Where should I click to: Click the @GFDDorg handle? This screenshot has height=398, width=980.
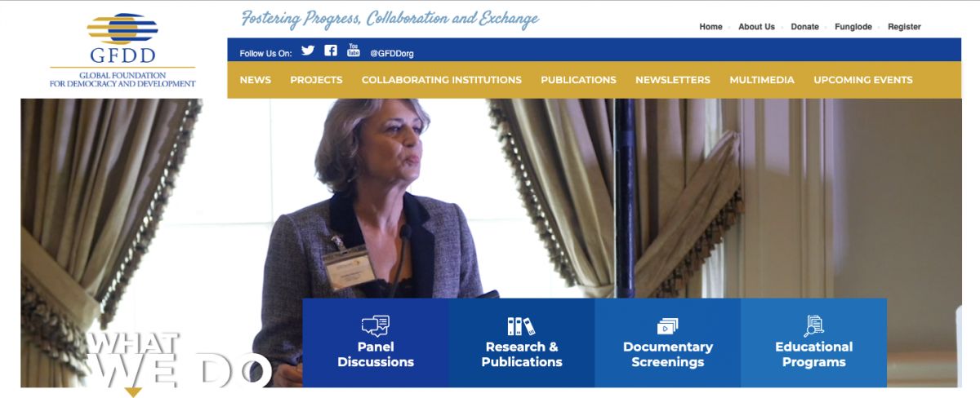(392, 54)
